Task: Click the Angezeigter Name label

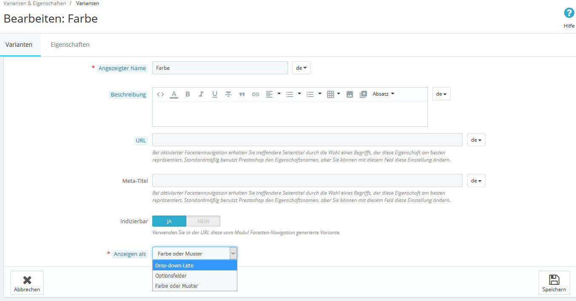Action: (122, 68)
